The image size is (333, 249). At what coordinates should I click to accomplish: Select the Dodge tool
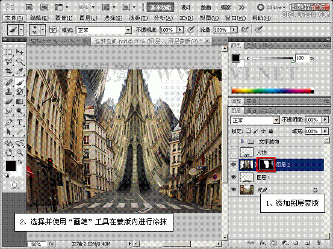[20, 111]
